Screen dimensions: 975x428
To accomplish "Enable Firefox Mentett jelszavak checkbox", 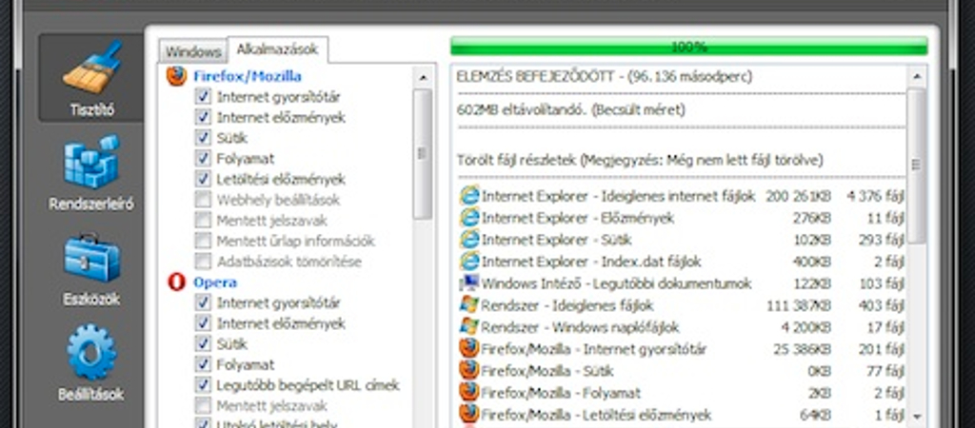I will 203,220.
